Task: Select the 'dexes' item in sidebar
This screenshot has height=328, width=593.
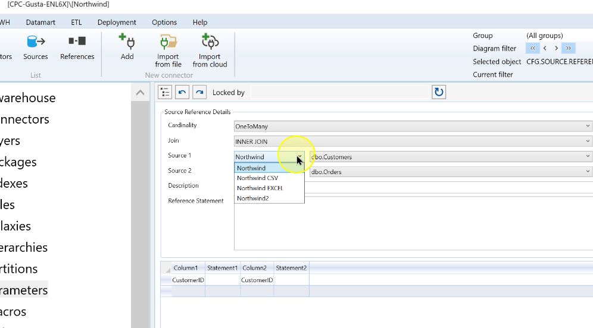Action: tap(14, 184)
